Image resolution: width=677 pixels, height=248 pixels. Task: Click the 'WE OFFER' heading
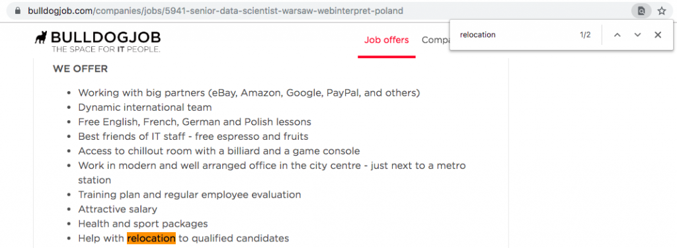point(80,69)
